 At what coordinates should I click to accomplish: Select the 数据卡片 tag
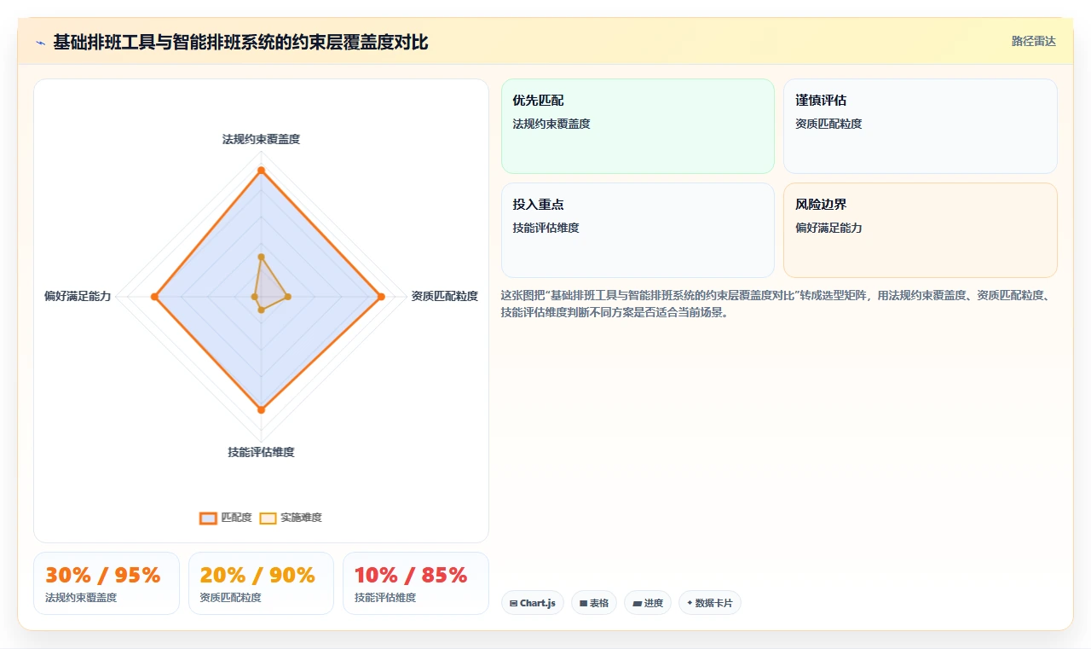(x=710, y=603)
